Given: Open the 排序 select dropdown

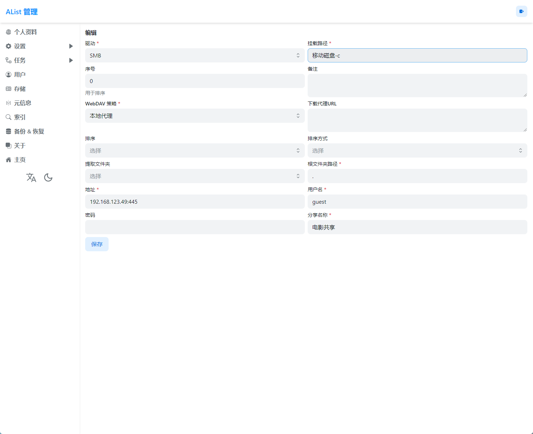Looking at the screenshot, I should tap(195, 150).
